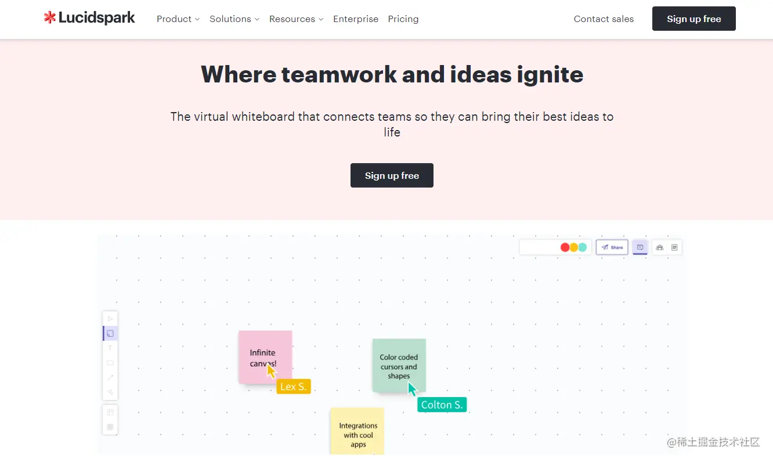Select the sticky note tool
Screen dimensions: 773x461
click(110, 333)
